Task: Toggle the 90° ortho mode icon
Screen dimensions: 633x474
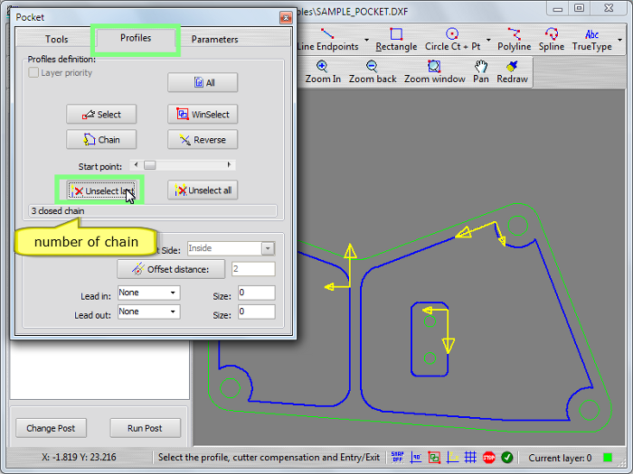Action: click(x=415, y=458)
